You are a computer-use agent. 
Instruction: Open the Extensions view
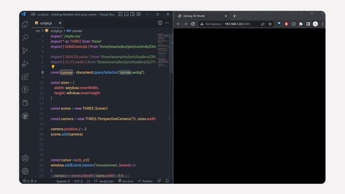[x=25, y=77]
